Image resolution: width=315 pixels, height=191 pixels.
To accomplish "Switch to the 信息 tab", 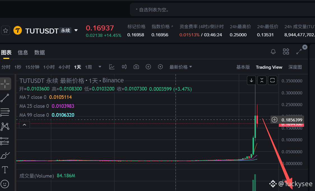I will (x=23, y=52).
